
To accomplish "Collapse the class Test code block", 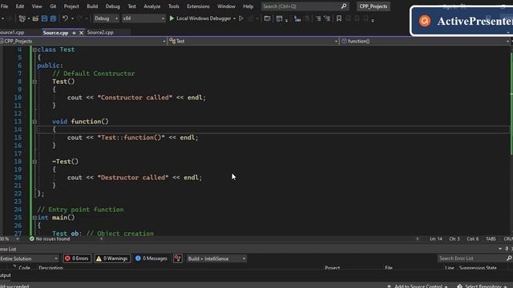I will click(x=34, y=50).
